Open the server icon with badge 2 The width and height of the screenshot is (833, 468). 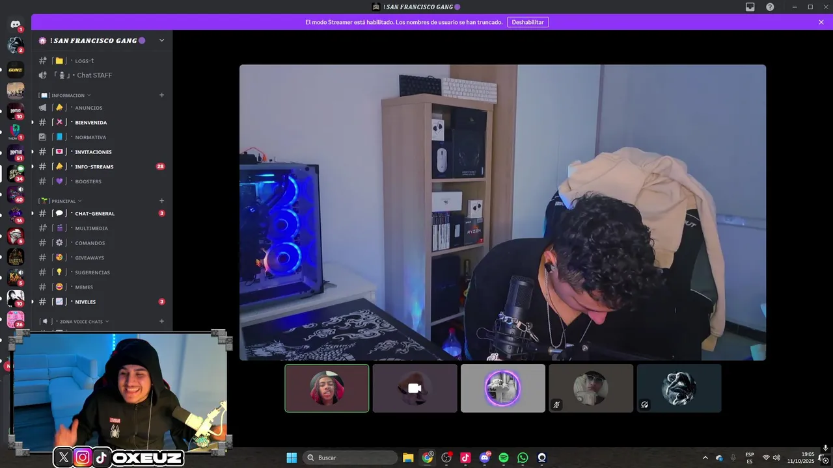[16, 45]
